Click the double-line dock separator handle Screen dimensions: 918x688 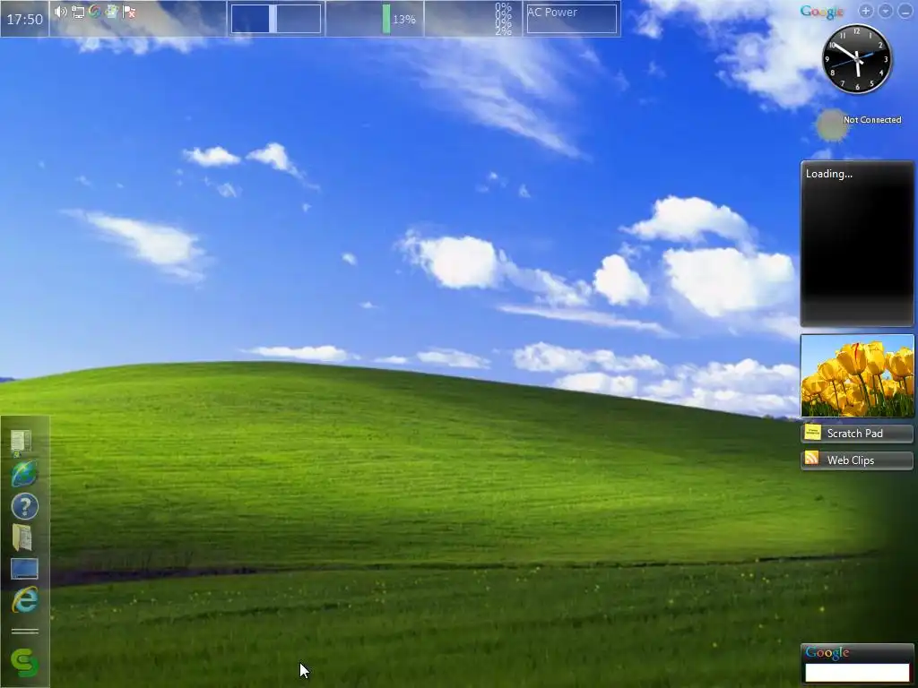(25, 632)
